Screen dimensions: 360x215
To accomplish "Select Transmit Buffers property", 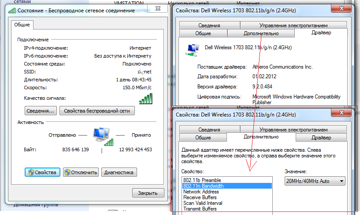I will pyautogui.click(x=200, y=209).
